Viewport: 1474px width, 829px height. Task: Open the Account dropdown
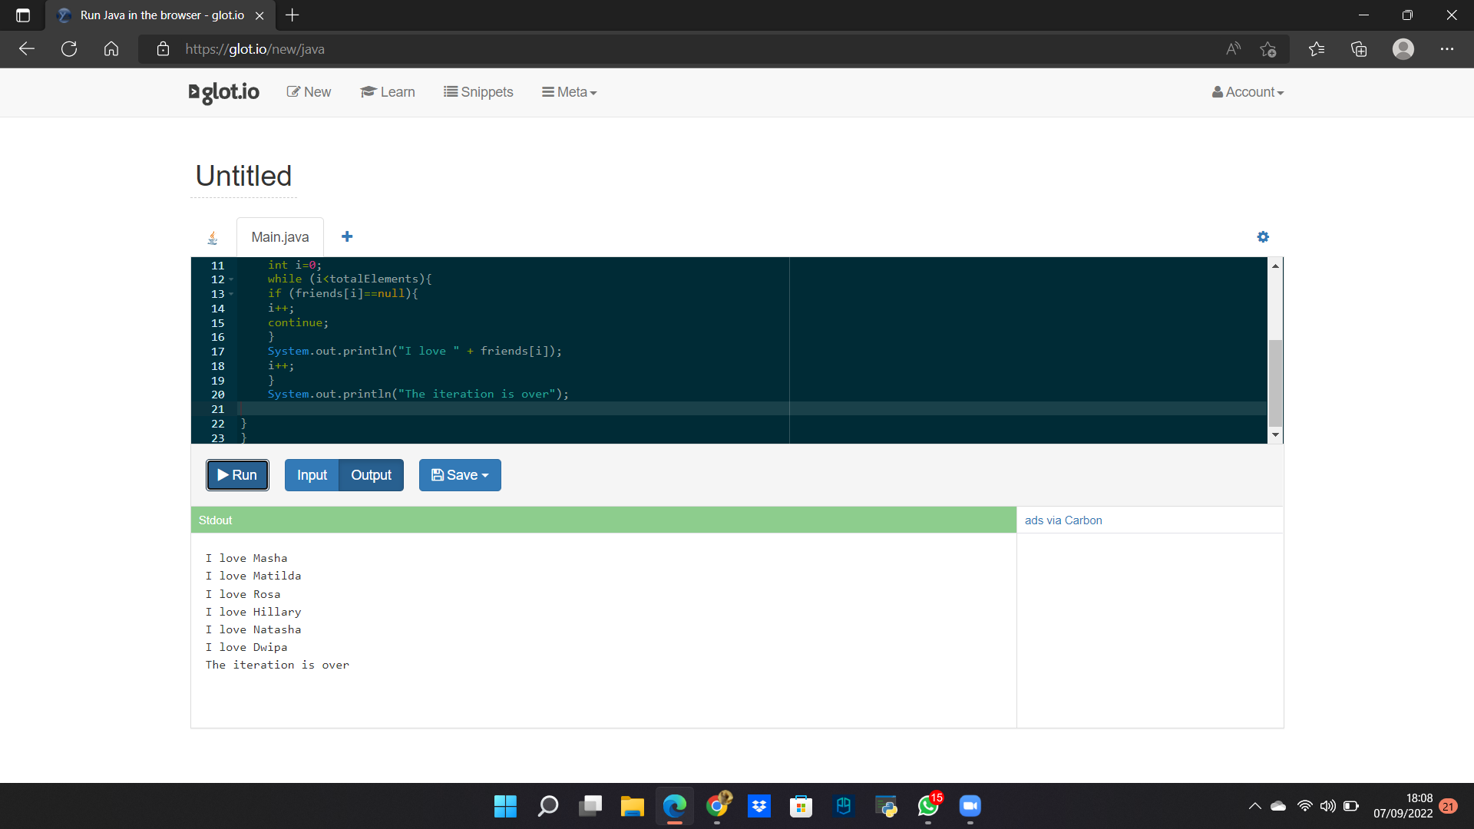(x=1248, y=91)
